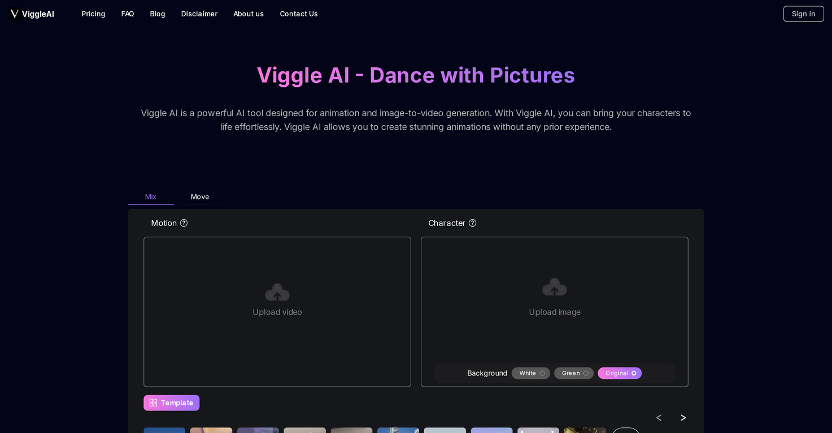Select the White background option
This screenshot has width=832, height=433.
[x=530, y=373]
